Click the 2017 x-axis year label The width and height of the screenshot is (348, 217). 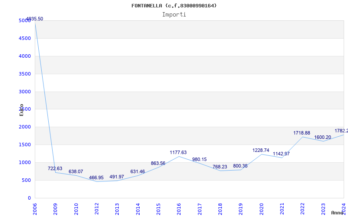[200, 209]
